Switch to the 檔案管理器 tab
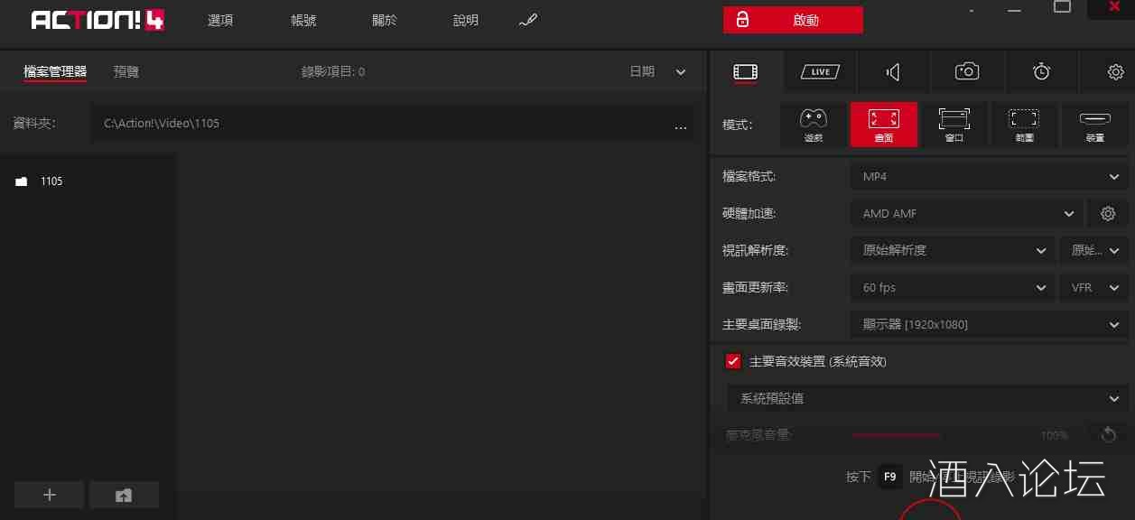1135x520 pixels. [55, 71]
